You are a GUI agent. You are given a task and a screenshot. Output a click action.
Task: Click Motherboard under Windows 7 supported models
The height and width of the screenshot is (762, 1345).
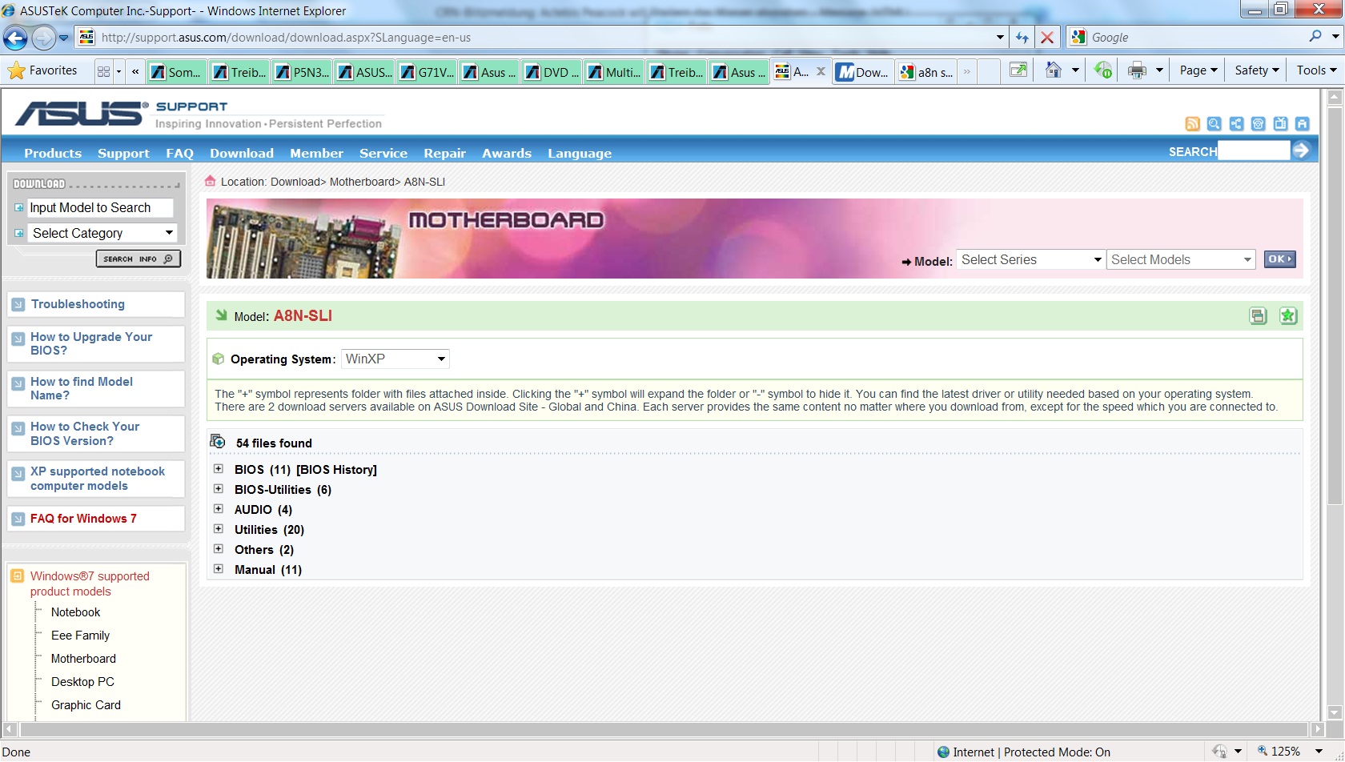(83, 659)
